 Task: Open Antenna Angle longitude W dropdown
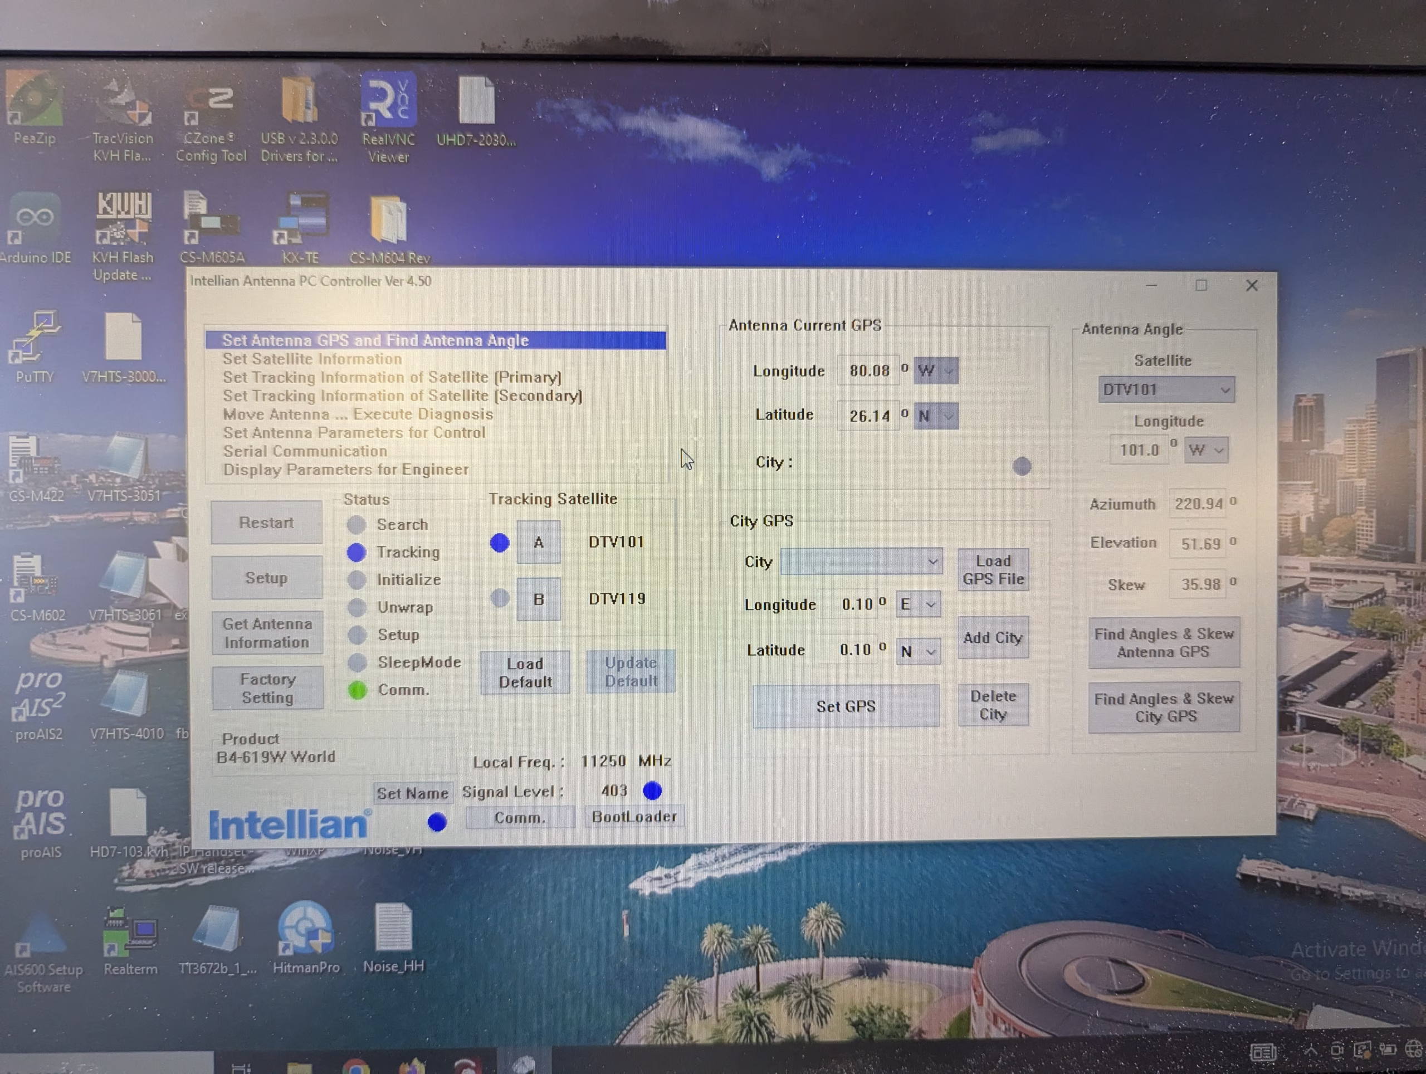1206,450
